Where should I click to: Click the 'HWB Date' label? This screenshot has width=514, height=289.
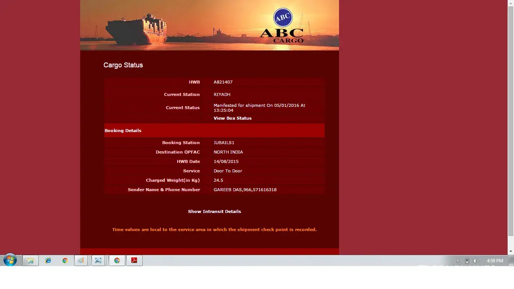[x=189, y=161]
